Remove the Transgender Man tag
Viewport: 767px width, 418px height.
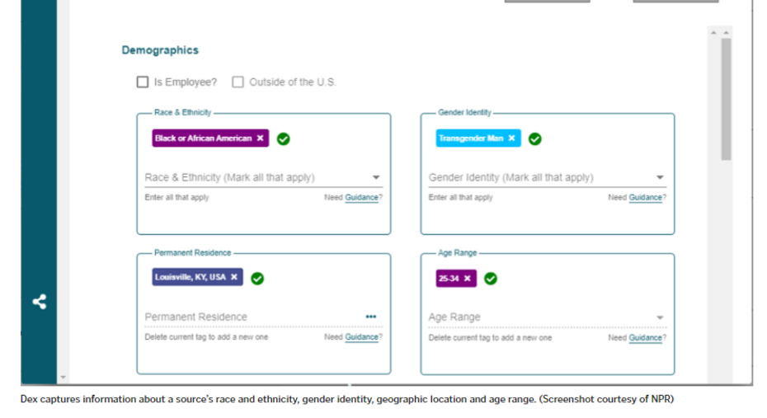pyautogui.click(x=511, y=139)
